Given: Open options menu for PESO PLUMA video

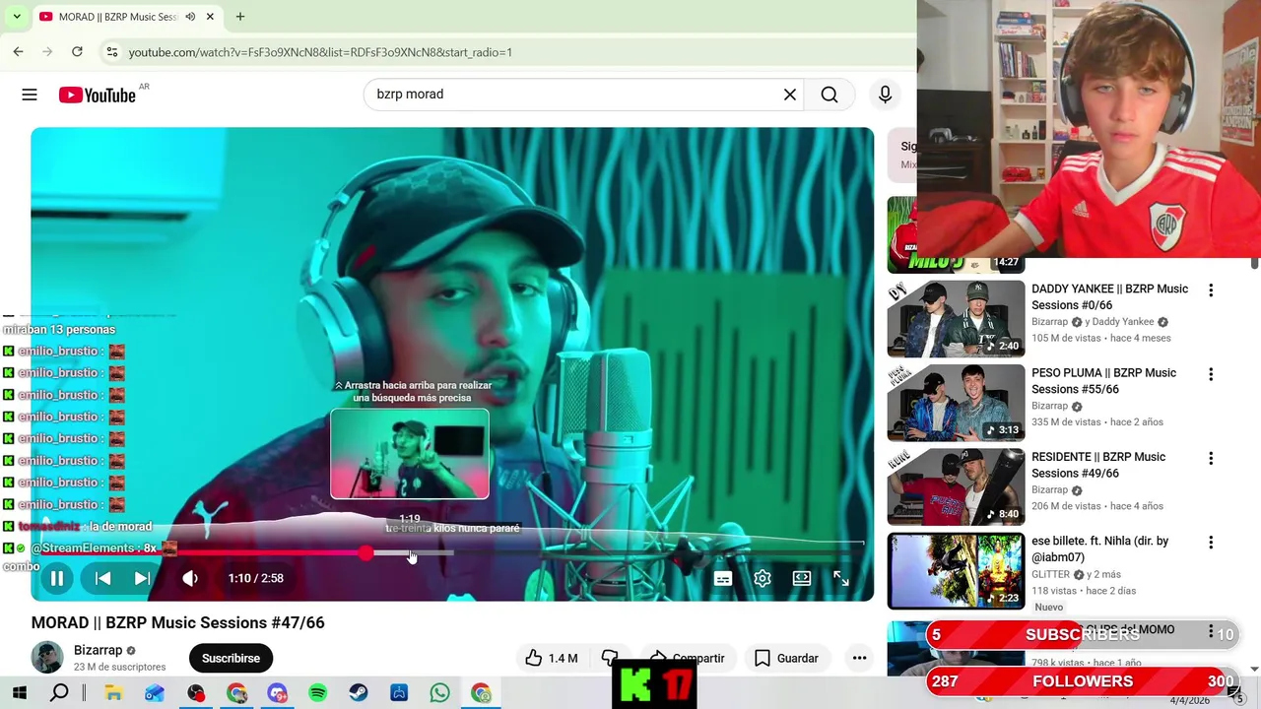Looking at the screenshot, I should click(1211, 374).
